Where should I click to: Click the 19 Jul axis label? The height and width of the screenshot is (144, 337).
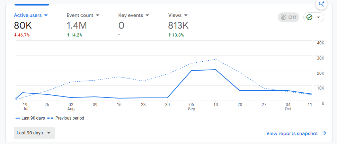25,106
